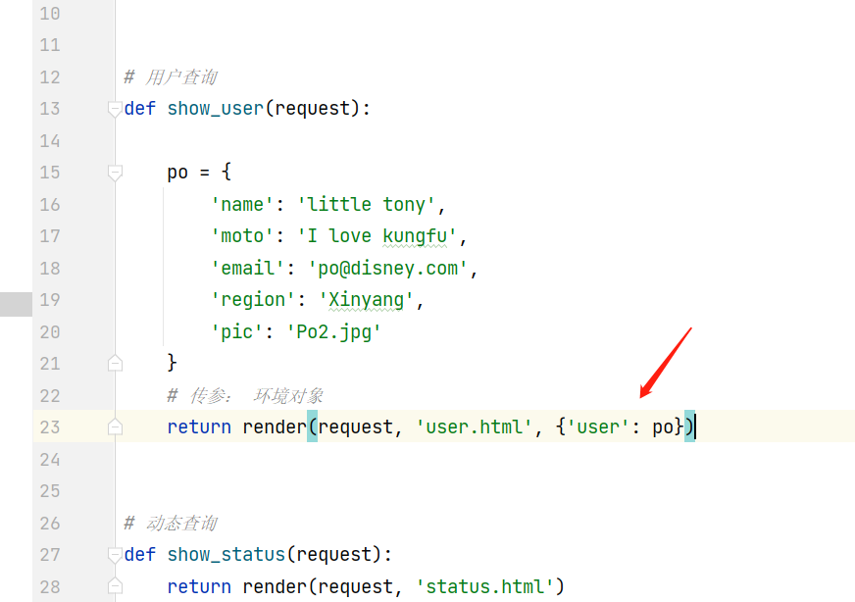Collapse the po dictionary fold marker at line 15

[x=115, y=173]
